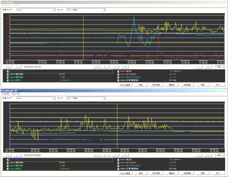Click 終了 button in top TrendGraph
Viewport: 228px width, 177px height.
(218, 85)
